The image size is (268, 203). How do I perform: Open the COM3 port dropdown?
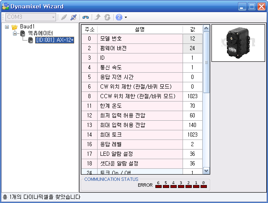click(53, 17)
